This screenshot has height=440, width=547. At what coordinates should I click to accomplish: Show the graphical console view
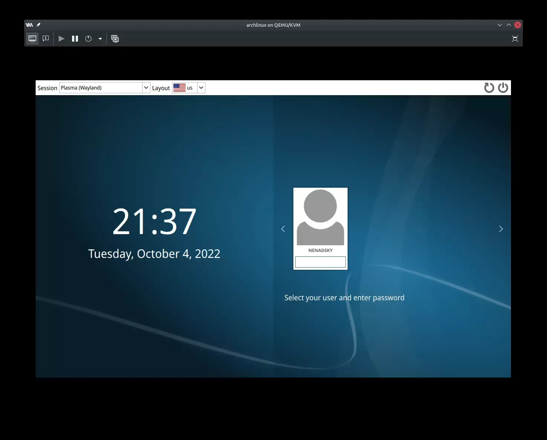(32, 39)
